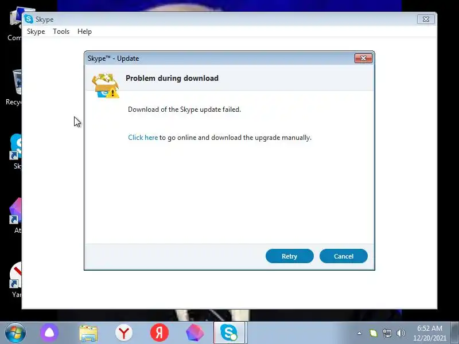Screen dimensions: 459x344
Task: Select the Skype desktop shortcut
Action: pyautogui.click(x=15, y=151)
